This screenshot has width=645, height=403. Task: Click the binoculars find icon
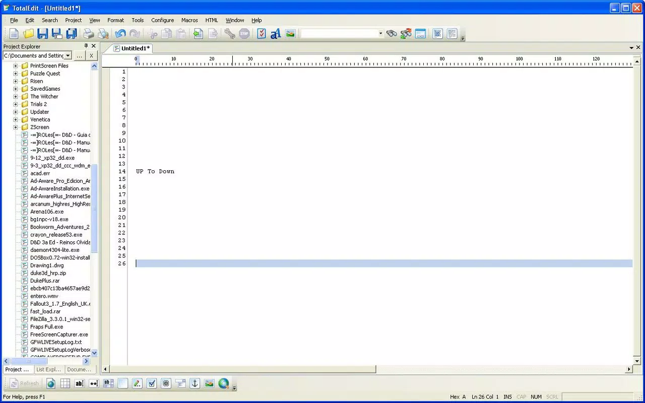(392, 34)
